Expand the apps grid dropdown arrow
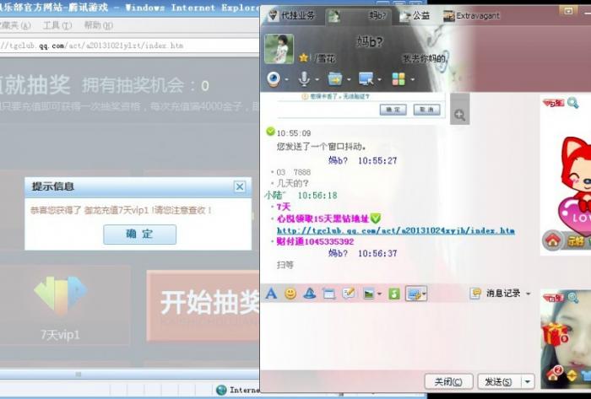This screenshot has width=591, height=399. (x=412, y=79)
